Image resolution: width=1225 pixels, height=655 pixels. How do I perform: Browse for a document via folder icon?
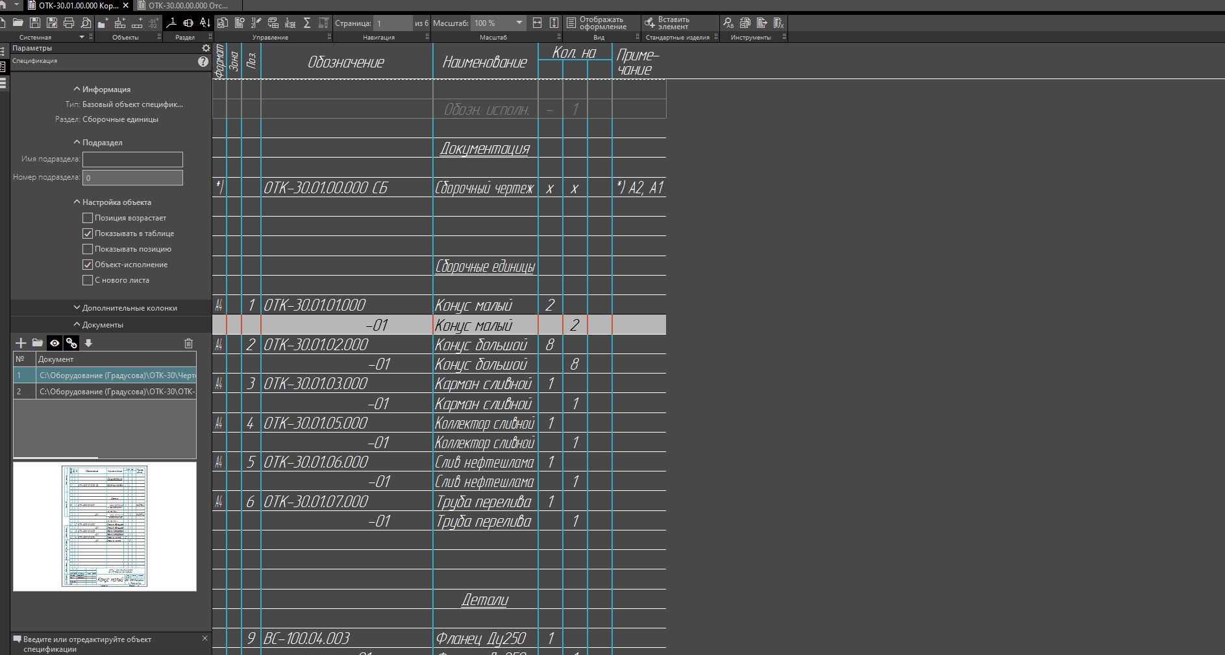point(38,343)
